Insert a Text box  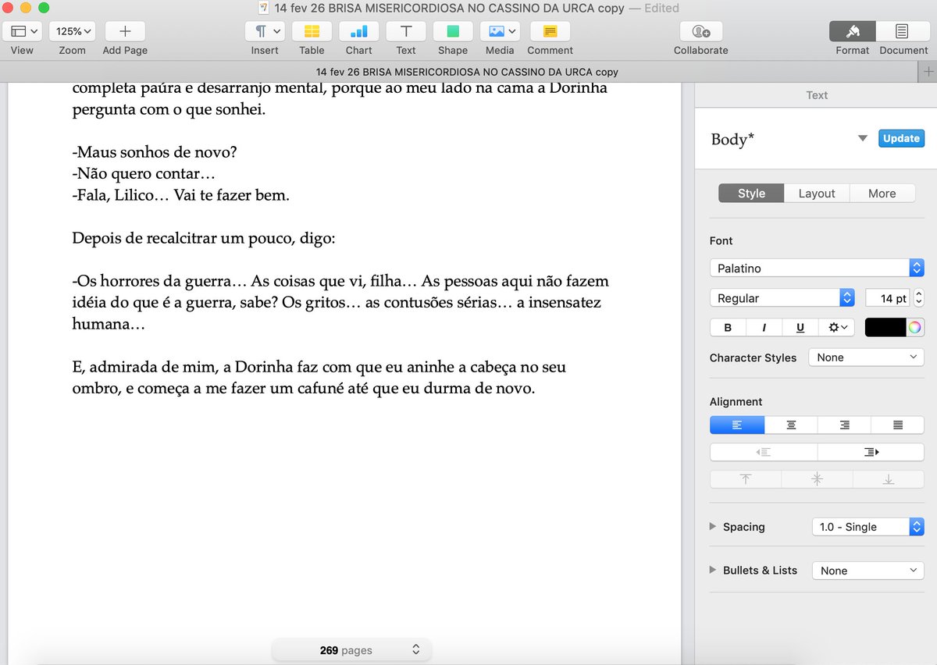point(406,31)
